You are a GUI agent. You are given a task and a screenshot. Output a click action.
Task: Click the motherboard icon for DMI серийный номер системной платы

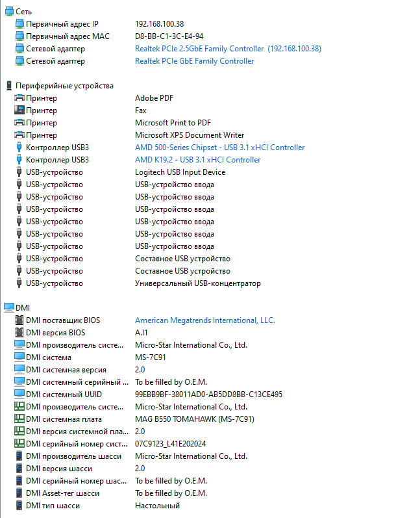pos(19,443)
